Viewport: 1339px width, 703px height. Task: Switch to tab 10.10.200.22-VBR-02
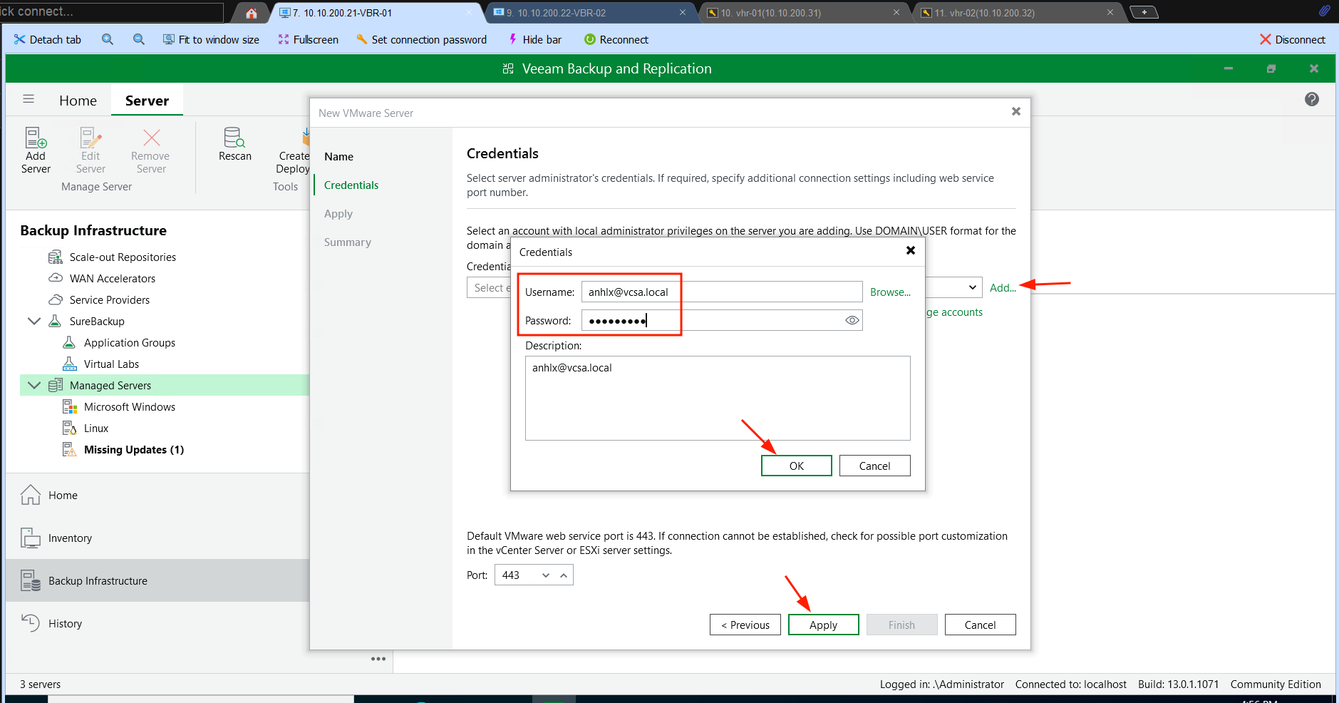[591, 13]
